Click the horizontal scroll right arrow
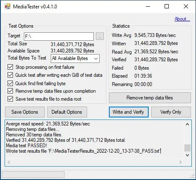This screenshot has height=180, width=196. 180,162
